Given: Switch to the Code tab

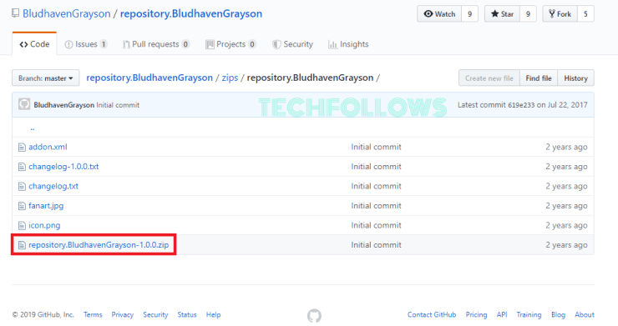Looking at the screenshot, I should [34, 44].
